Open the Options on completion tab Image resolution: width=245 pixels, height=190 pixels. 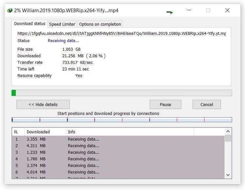100,24
